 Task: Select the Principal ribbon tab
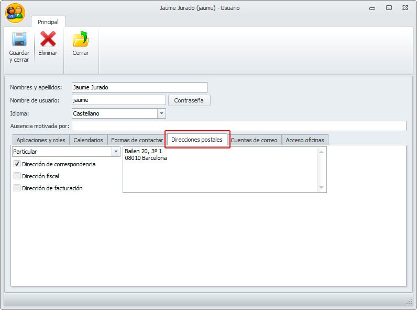(48, 22)
